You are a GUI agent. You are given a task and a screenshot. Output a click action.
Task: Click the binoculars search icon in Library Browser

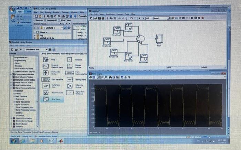point(50,50)
